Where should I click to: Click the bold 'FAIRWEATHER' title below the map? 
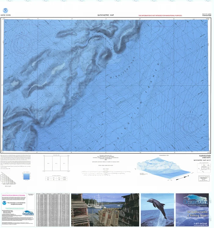[x=205, y=156]
